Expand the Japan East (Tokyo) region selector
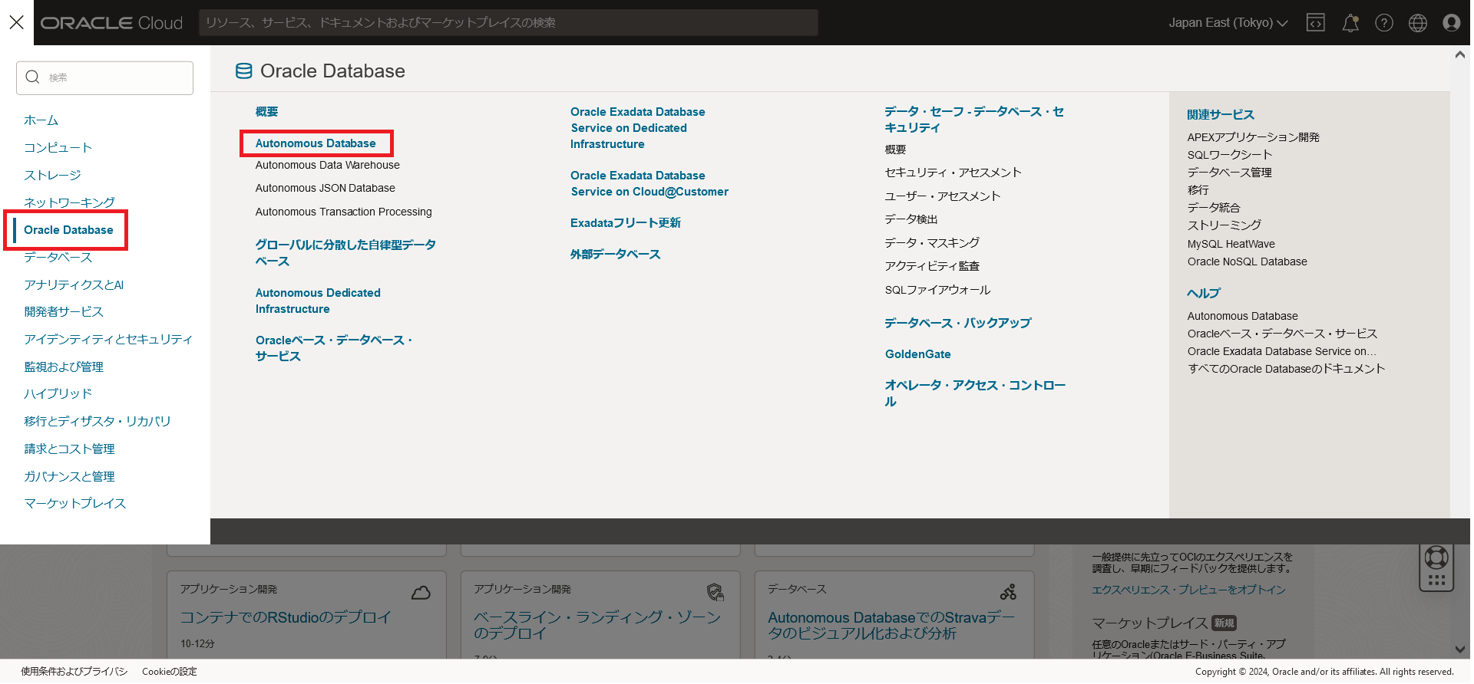The image size is (1474, 684). pos(1228,23)
